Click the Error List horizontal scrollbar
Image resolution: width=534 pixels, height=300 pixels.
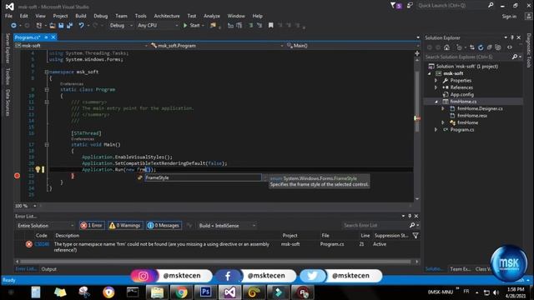click(x=215, y=262)
